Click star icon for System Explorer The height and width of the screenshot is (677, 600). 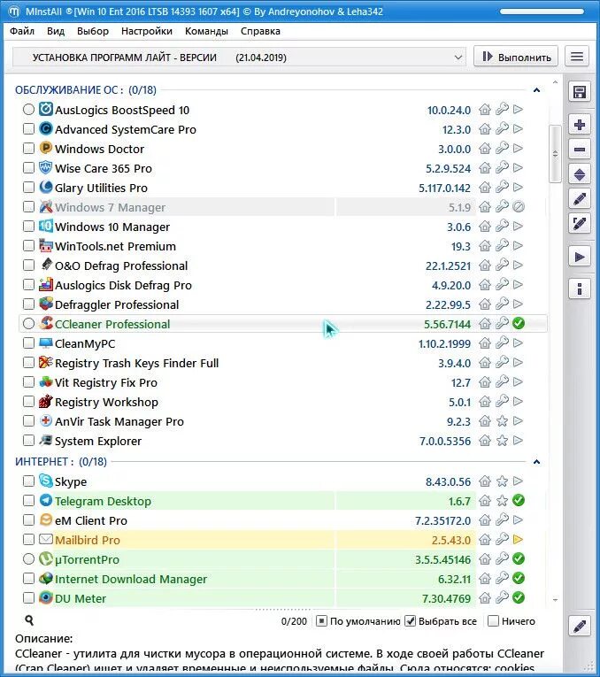point(502,441)
